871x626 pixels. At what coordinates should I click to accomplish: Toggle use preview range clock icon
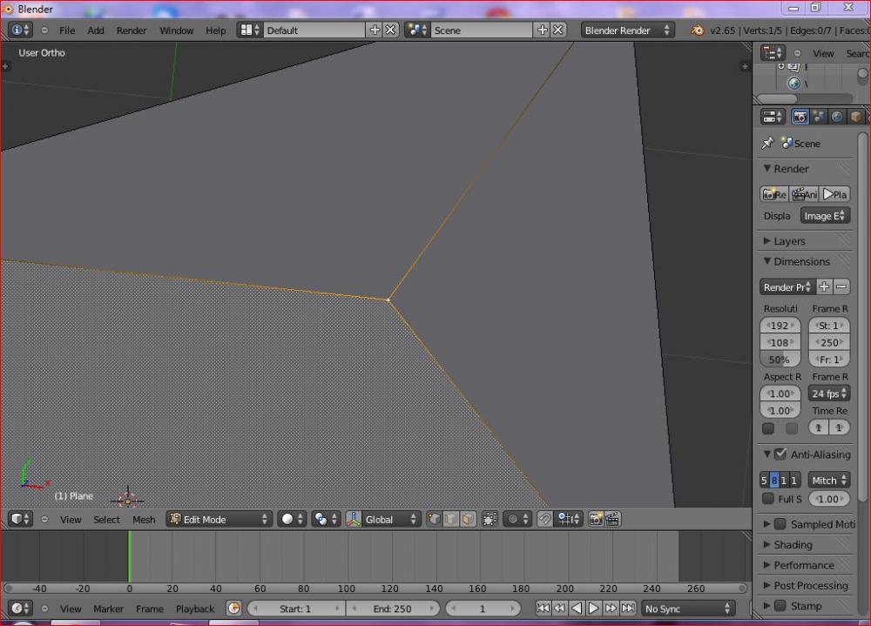point(233,609)
